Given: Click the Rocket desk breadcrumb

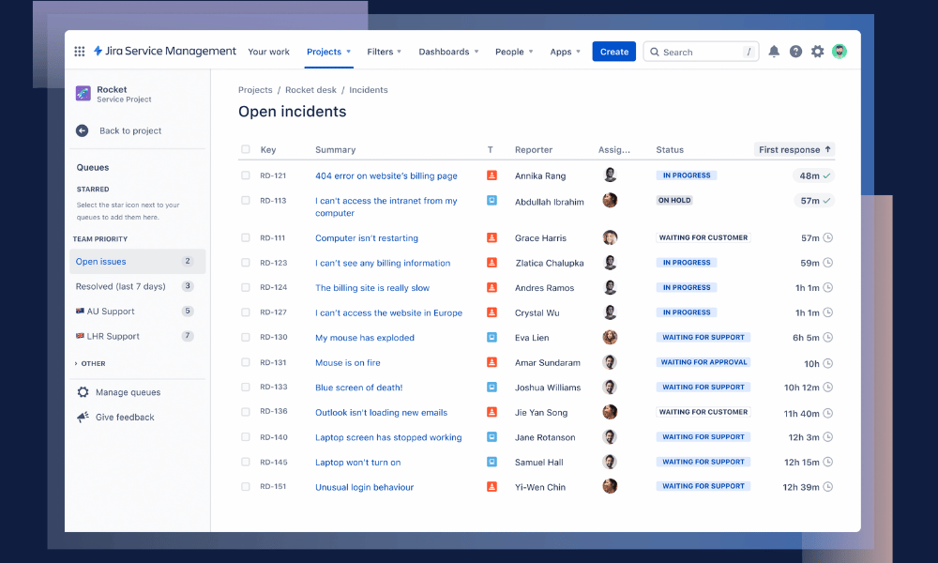Looking at the screenshot, I should click(x=310, y=90).
